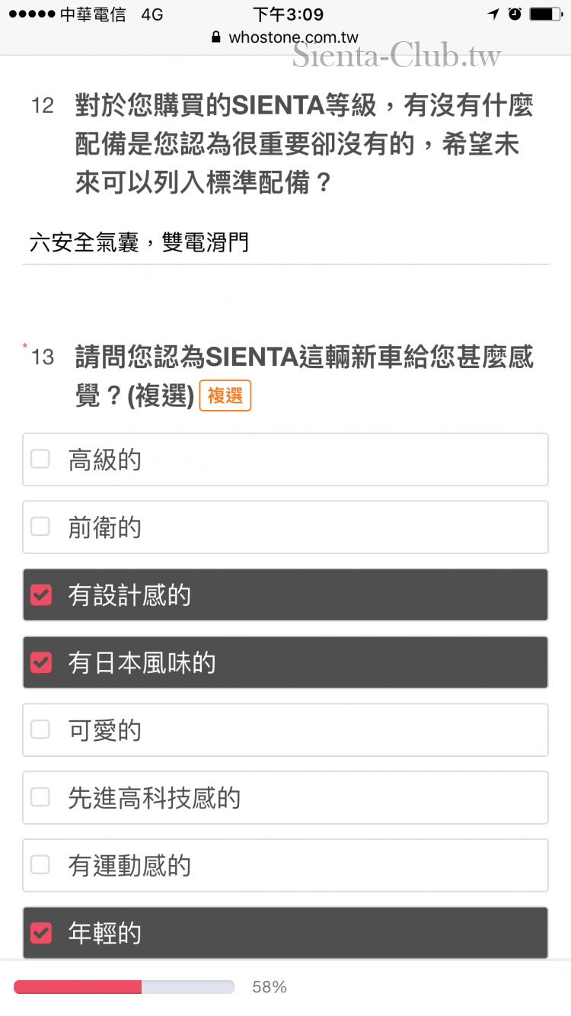The height and width of the screenshot is (1016, 571).
Task: Check the 前衛的 option
Action: 40,527
